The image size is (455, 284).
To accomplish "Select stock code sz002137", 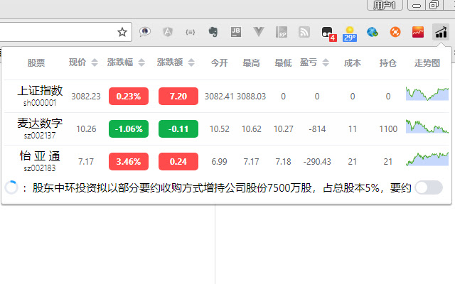I will pos(40,136).
